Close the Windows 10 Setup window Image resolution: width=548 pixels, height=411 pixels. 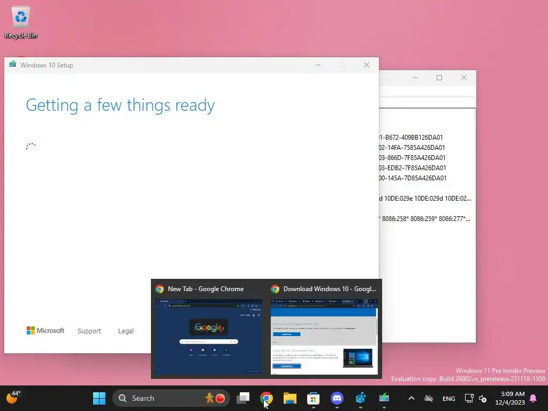pyautogui.click(x=367, y=65)
